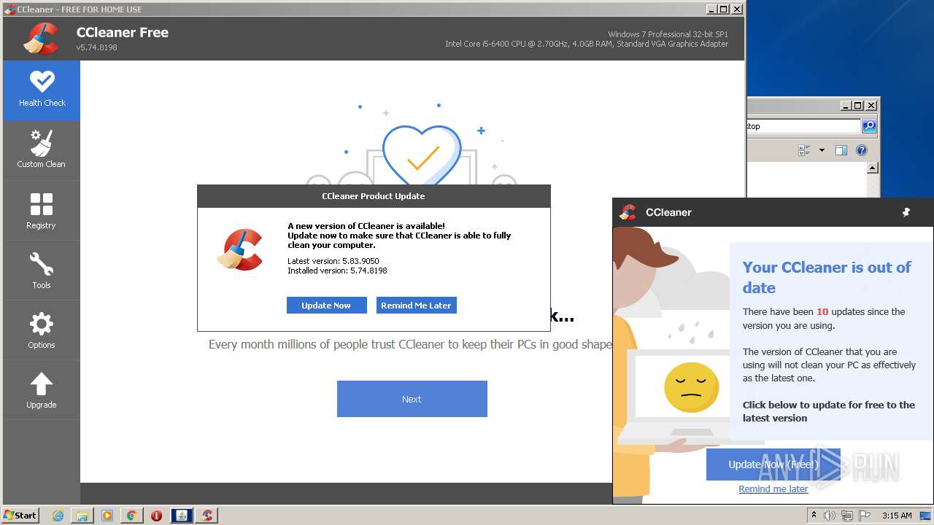The width and height of the screenshot is (934, 525).
Task: Open the Windows Start menu
Action: pos(20,515)
